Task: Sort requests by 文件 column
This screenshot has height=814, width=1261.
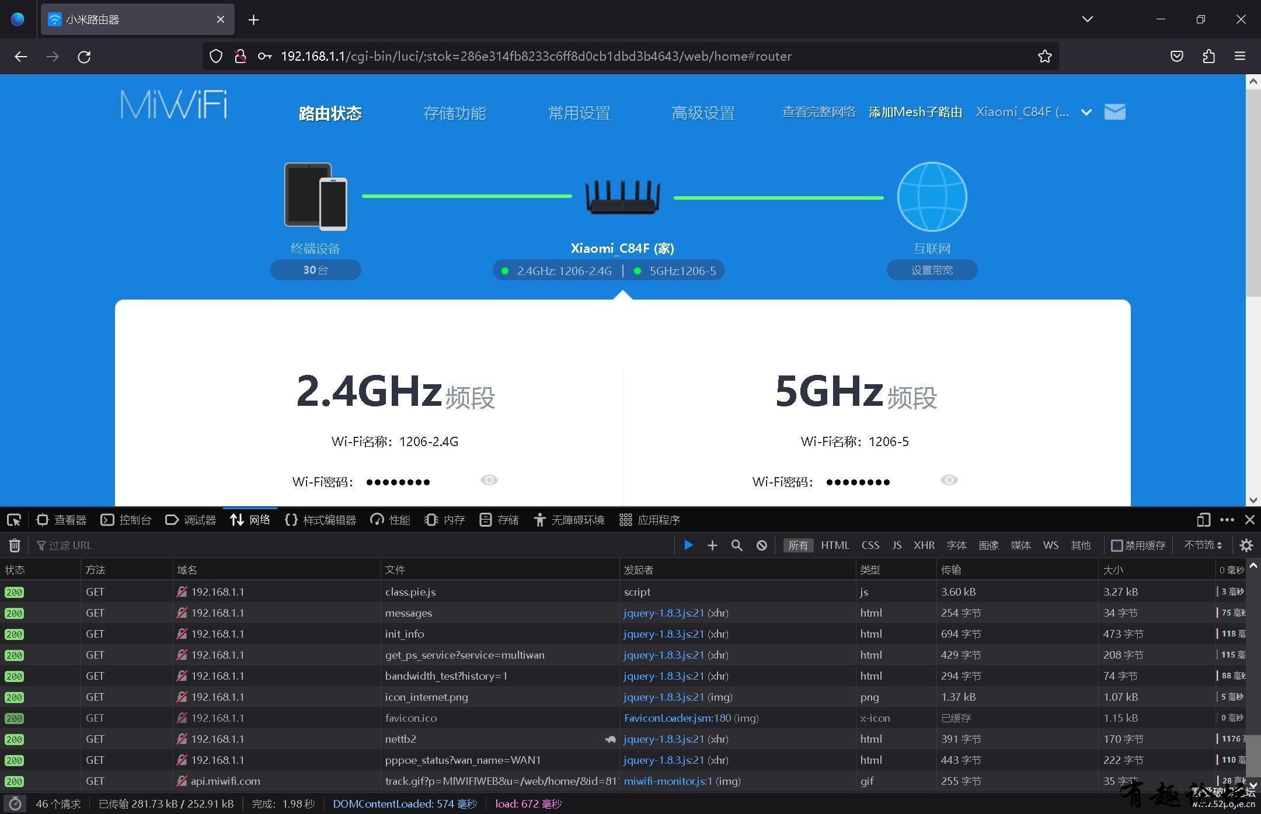Action: pos(500,569)
